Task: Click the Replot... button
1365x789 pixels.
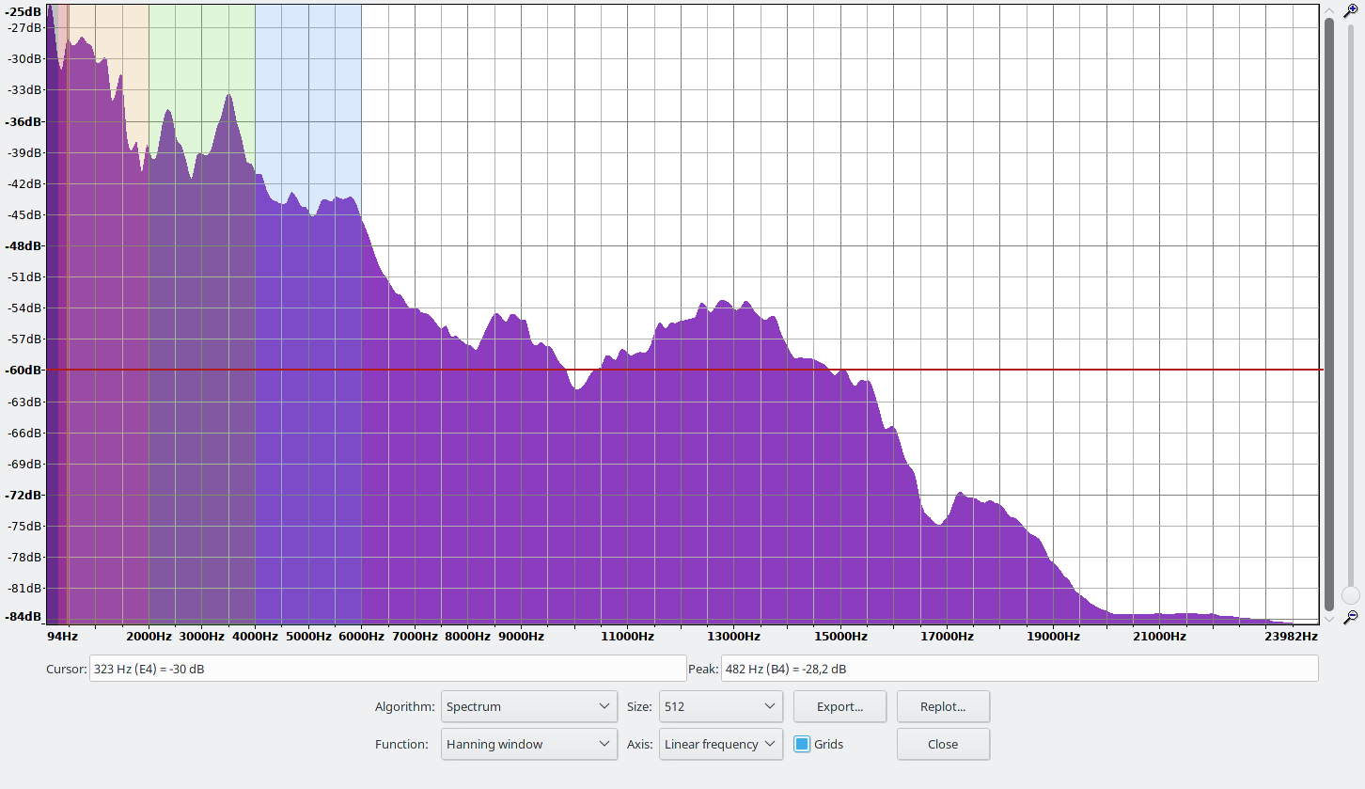Action: coord(943,706)
